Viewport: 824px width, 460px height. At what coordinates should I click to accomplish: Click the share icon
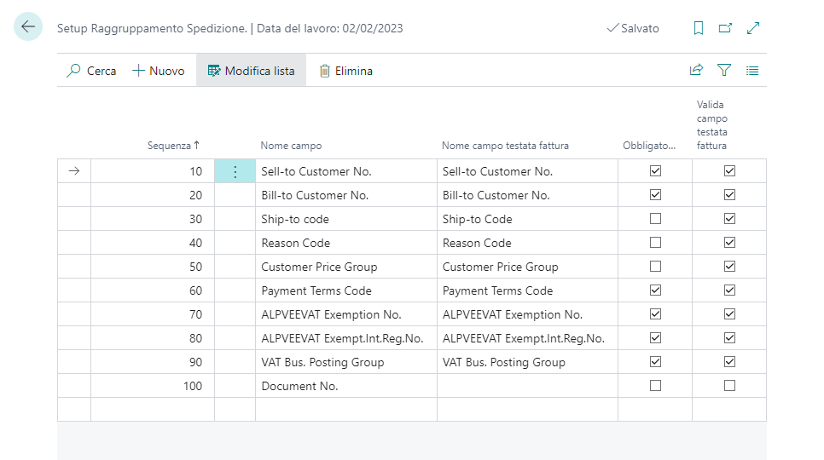696,71
